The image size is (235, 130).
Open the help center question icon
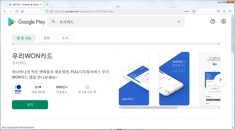coord(213,21)
